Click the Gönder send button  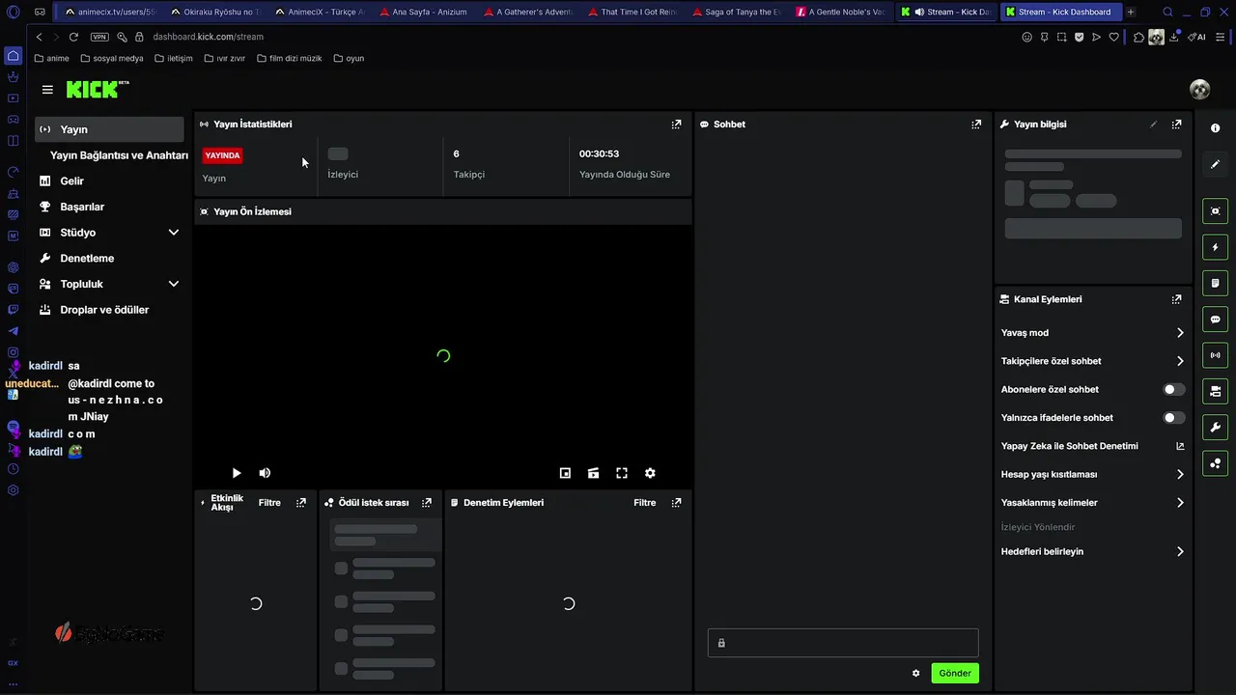tap(955, 673)
